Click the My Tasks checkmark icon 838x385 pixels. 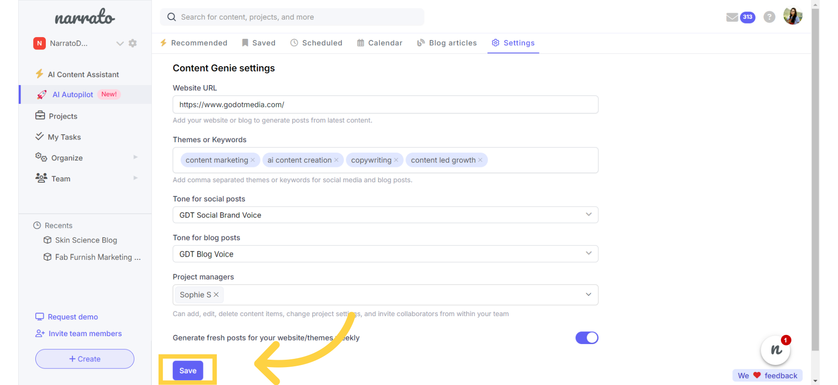click(x=39, y=136)
